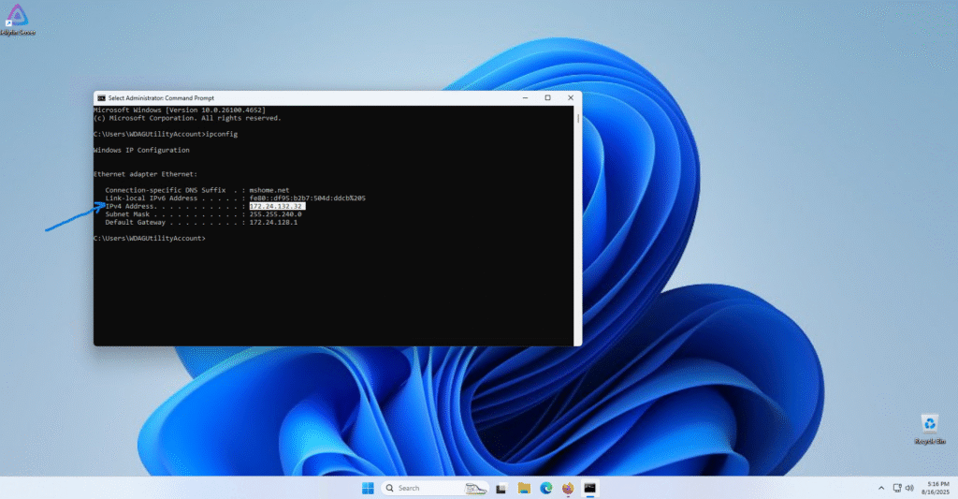Viewport: 958px width, 499px height.
Task: Click the 'Select Administrator: Command Prompt' title
Action: (x=161, y=98)
